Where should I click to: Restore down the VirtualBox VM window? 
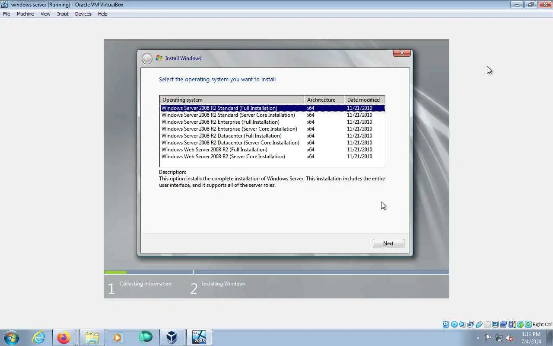(x=531, y=5)
